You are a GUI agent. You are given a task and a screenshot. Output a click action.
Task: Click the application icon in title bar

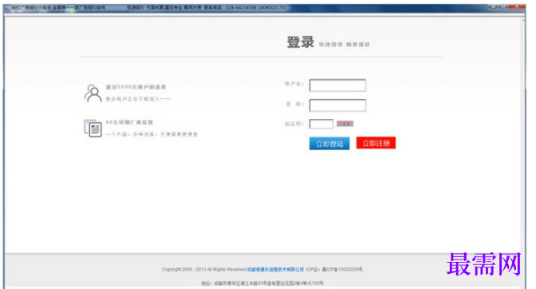click(7, 7)
